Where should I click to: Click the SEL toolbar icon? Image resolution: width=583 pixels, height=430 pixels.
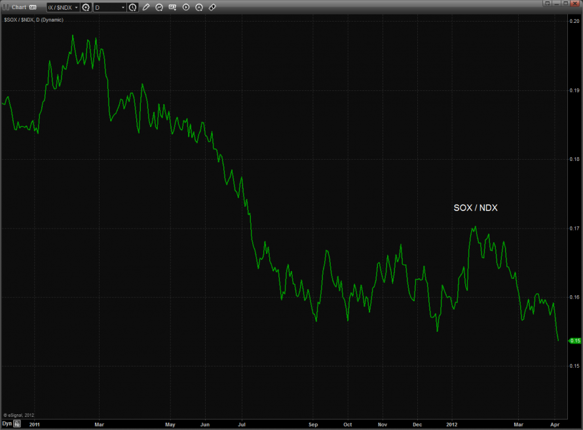click(x=172, y=7)
